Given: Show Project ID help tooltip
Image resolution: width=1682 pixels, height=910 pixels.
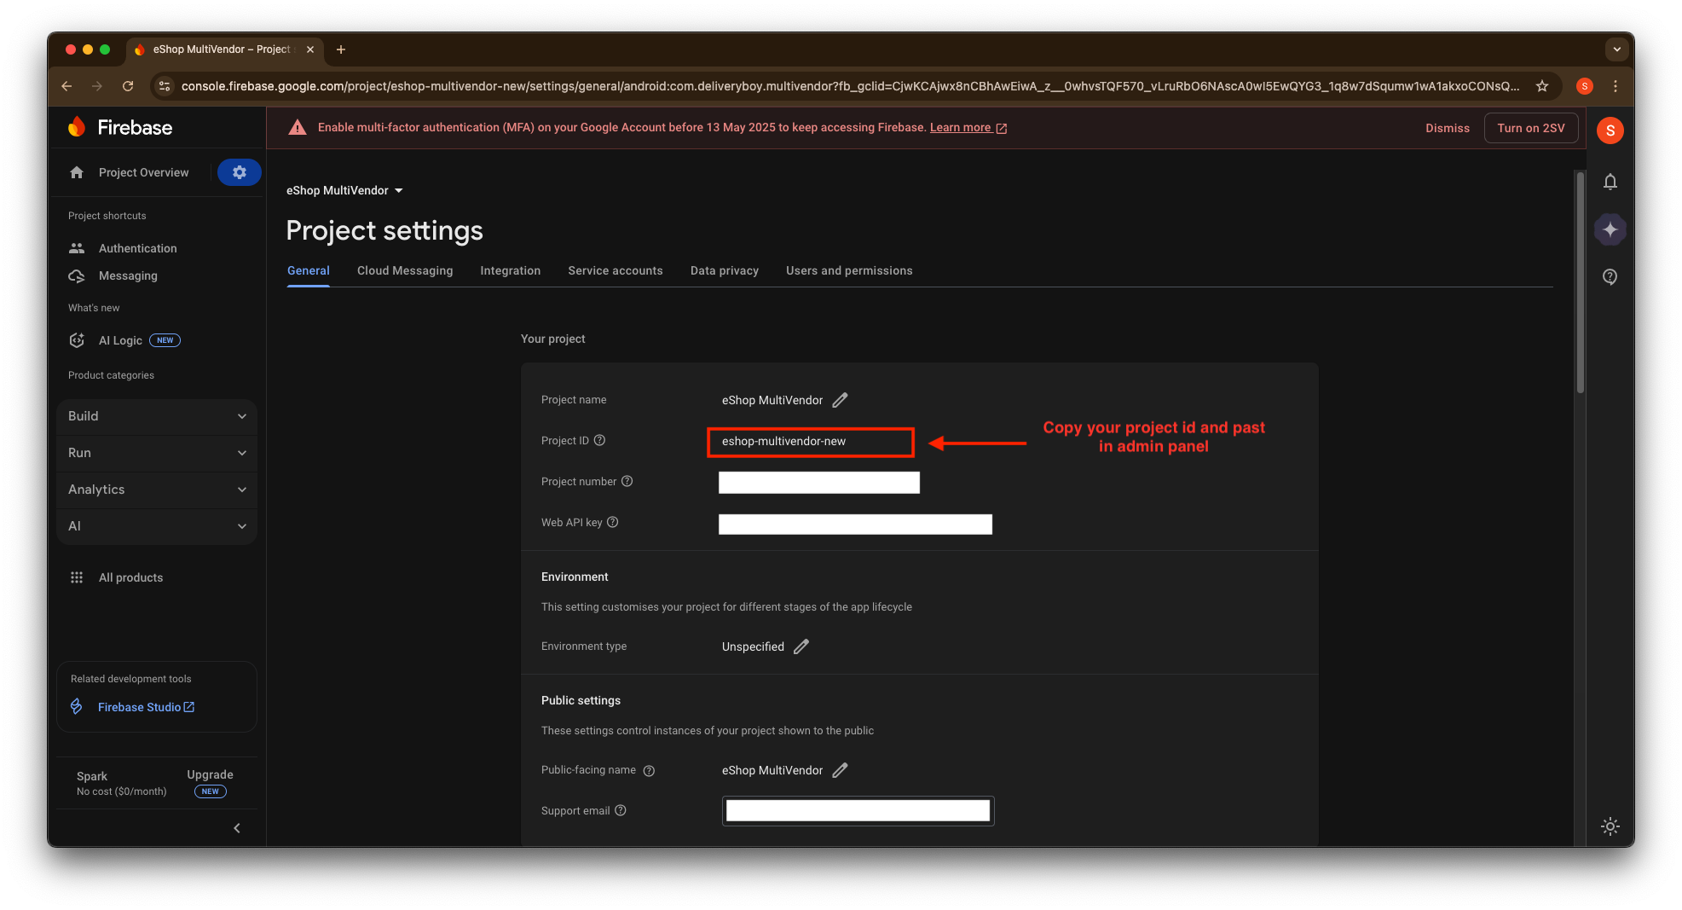Looking at the screenshot, I should (x=599, y=440).
